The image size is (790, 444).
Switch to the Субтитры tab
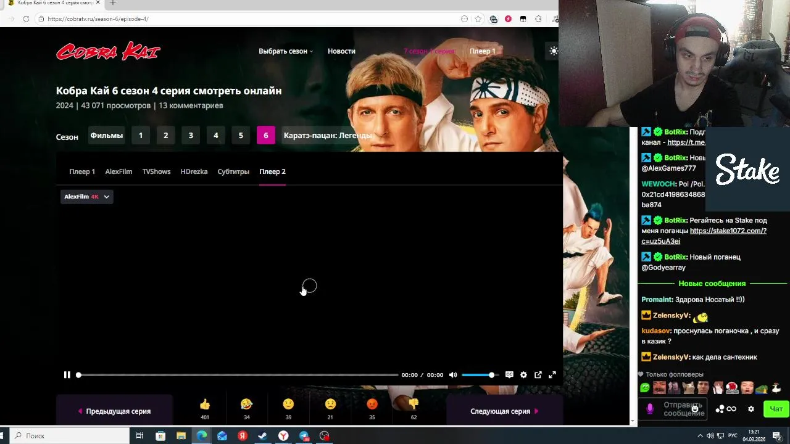[233, 171]
